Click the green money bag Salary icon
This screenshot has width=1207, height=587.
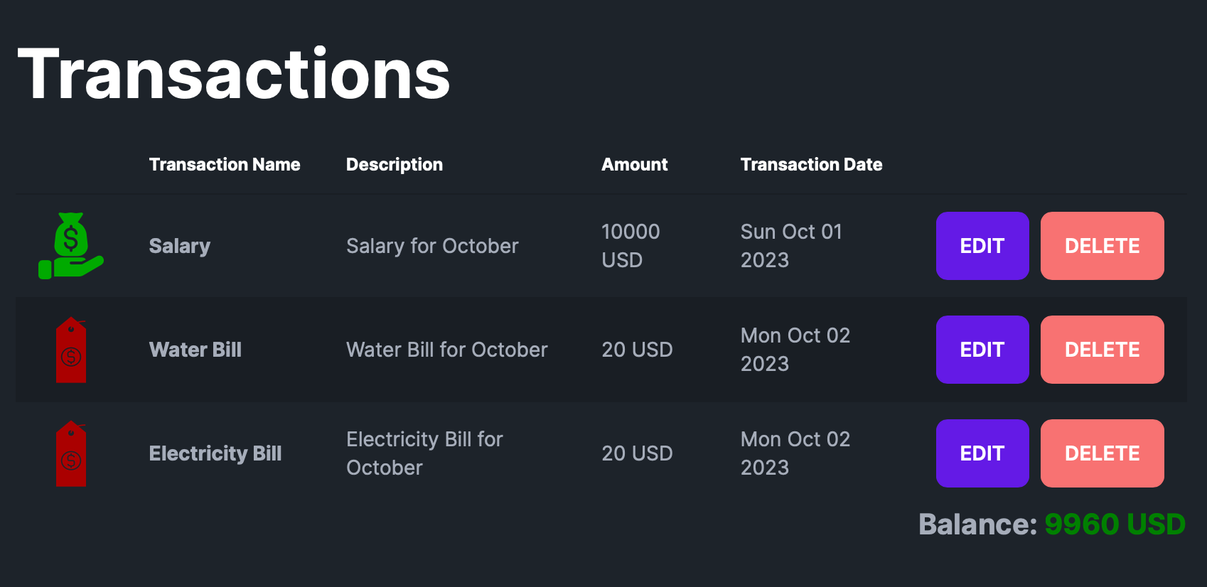click(x=71, y=246)
